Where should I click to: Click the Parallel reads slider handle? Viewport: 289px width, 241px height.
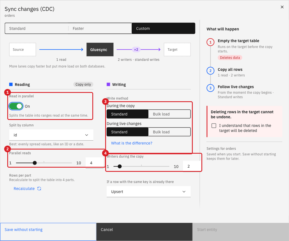[x=35, y=163]
